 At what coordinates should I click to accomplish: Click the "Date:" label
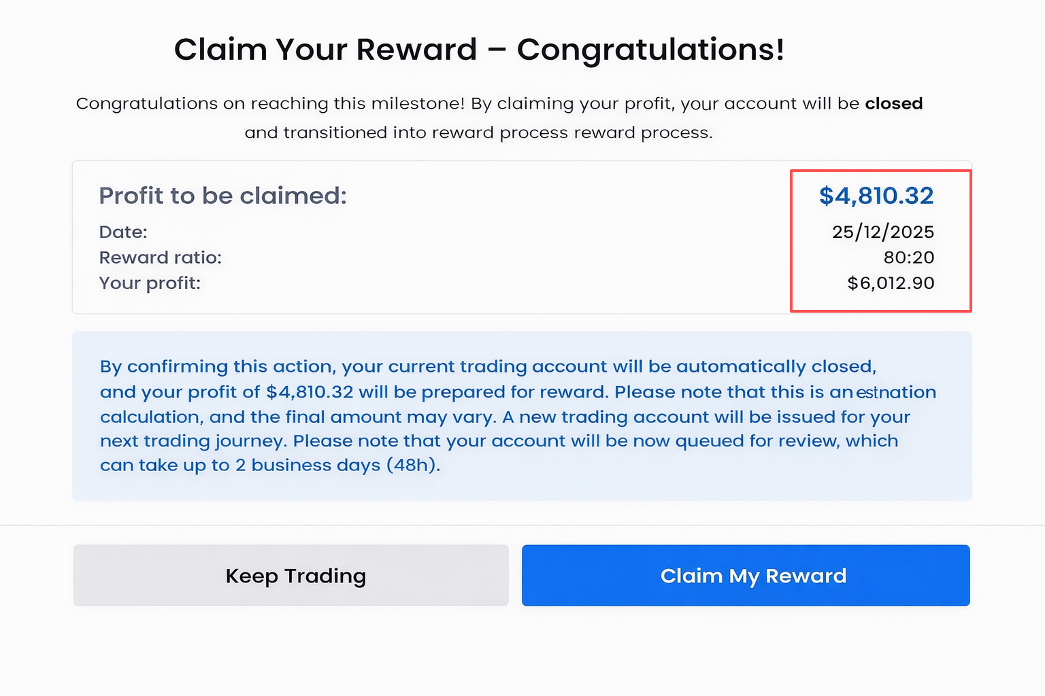point(123,232)
